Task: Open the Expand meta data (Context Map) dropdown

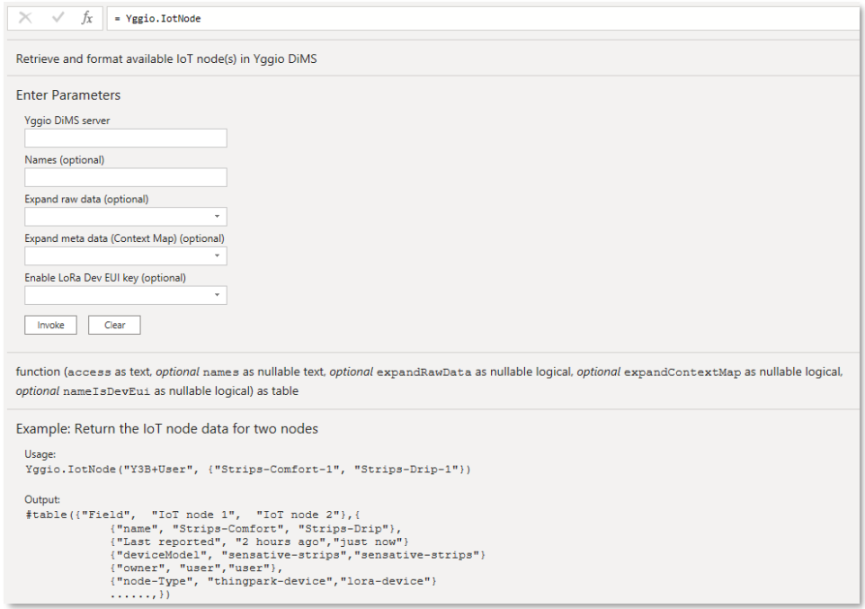Action: click(126, 255)
